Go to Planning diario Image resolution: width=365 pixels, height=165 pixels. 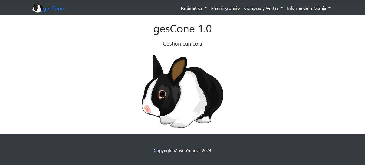pos(225,8)
